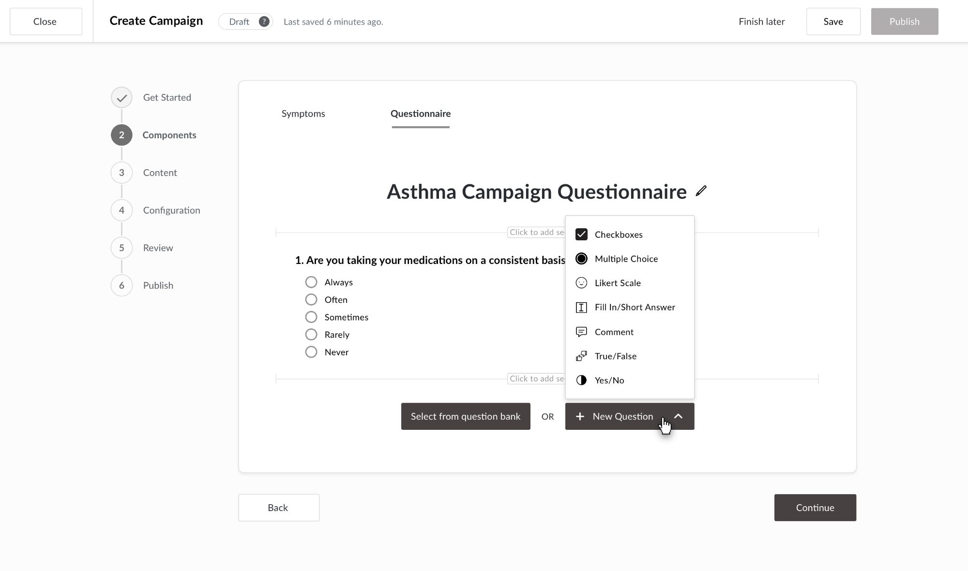Choose the Likert Scale smiley icon
Viewport: 968px width, 571px height.
581,283
